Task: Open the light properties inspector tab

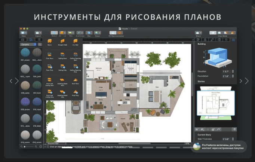Action: tap(226, 40)
